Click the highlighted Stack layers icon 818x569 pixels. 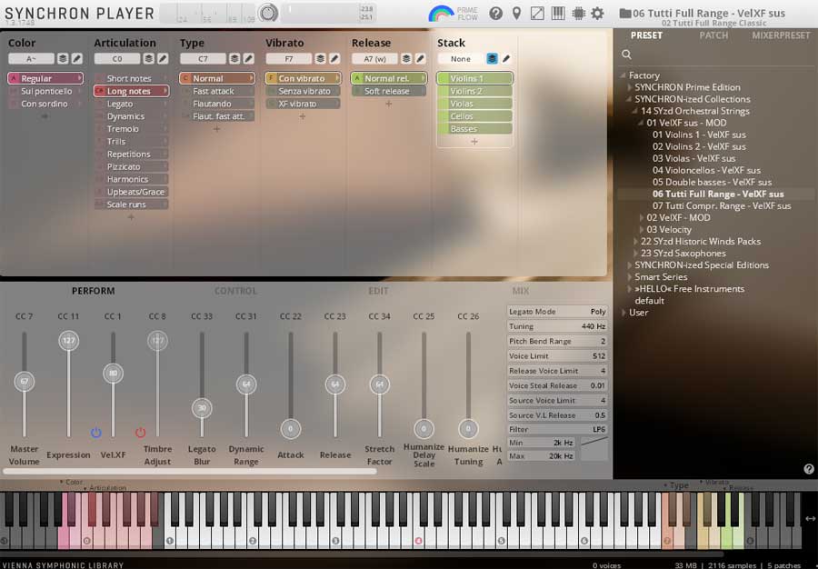click(x=492, y=59)
